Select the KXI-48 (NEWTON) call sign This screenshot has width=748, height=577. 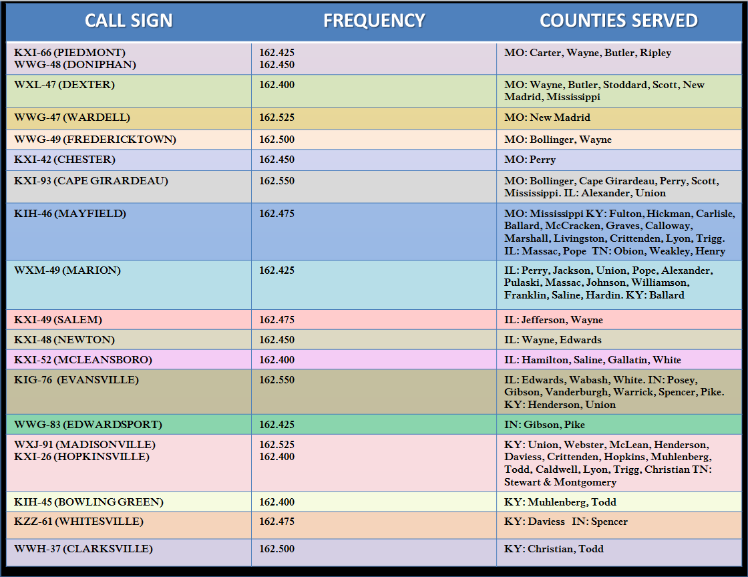(x=64, y=340)
